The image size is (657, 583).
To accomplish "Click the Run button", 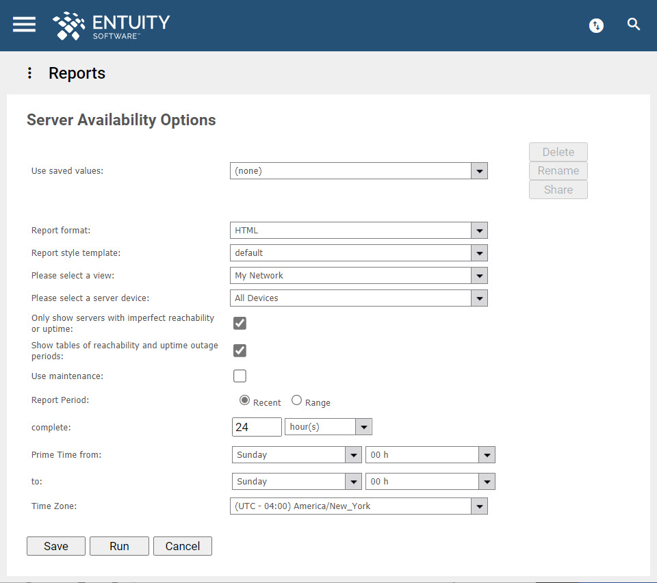I will 119,546.
